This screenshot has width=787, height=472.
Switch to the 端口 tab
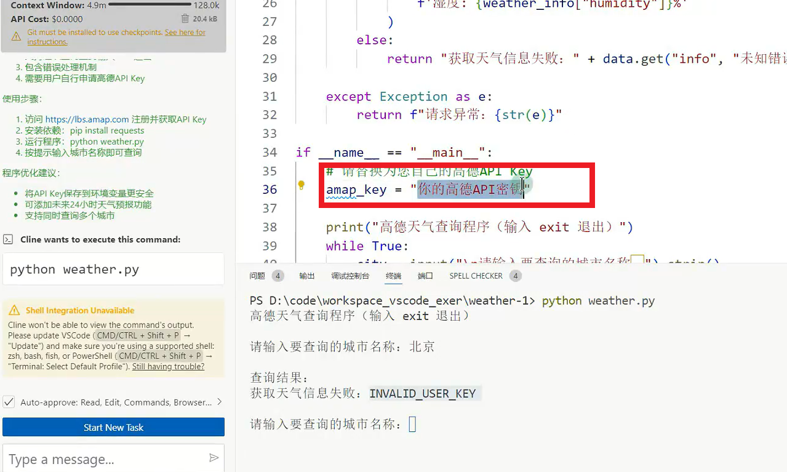point(425,276)
